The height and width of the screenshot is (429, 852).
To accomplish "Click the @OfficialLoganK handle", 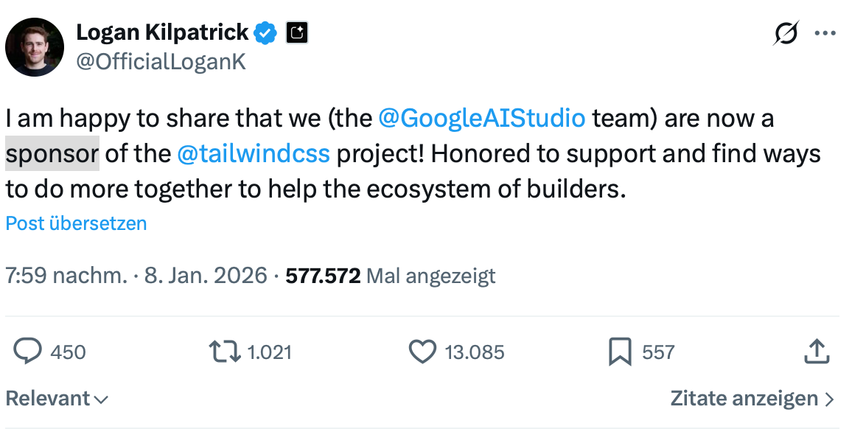I will tap(161, 62).
